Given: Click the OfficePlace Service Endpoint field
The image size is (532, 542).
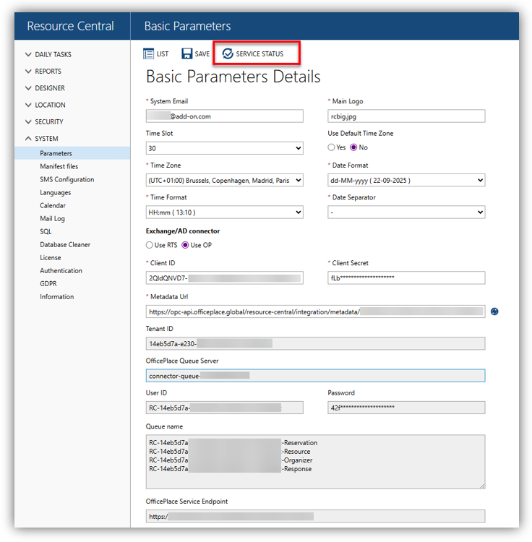Looking at the screenshot, I should click(315, 516).
